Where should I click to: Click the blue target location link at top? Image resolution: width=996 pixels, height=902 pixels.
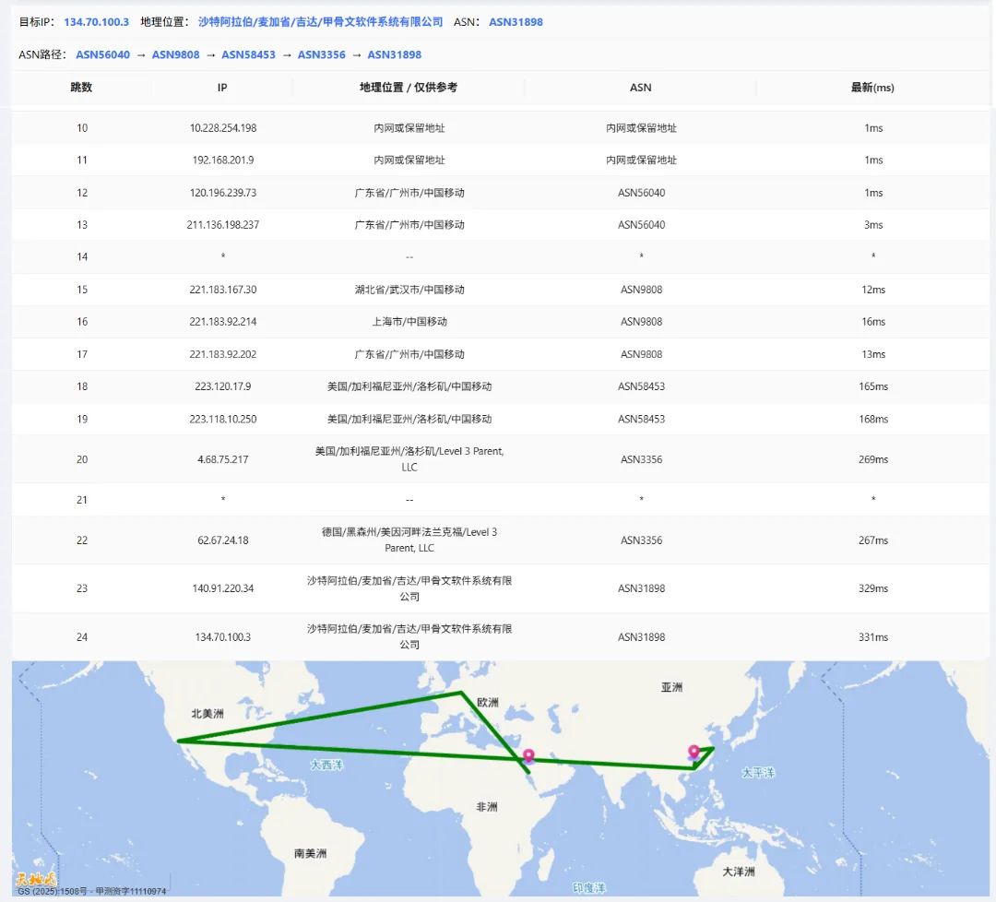[320, 21]
